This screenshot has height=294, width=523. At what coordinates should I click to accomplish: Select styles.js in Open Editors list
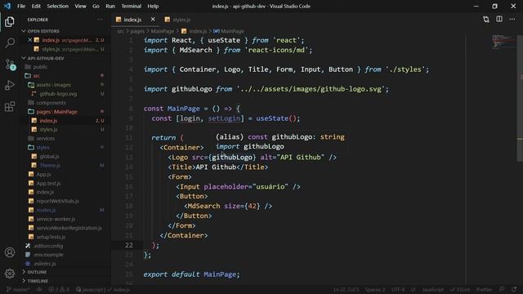pyautogui.click(x=65, y=49)
